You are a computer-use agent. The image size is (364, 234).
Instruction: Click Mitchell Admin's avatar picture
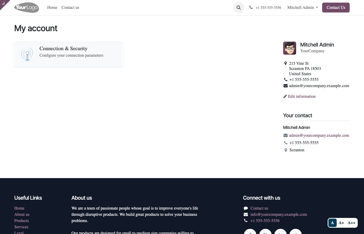(290, 48)
